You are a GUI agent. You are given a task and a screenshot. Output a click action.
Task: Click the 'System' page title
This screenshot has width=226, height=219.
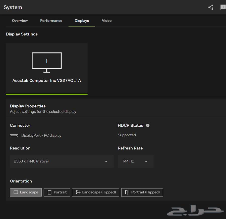click(13, 7)
